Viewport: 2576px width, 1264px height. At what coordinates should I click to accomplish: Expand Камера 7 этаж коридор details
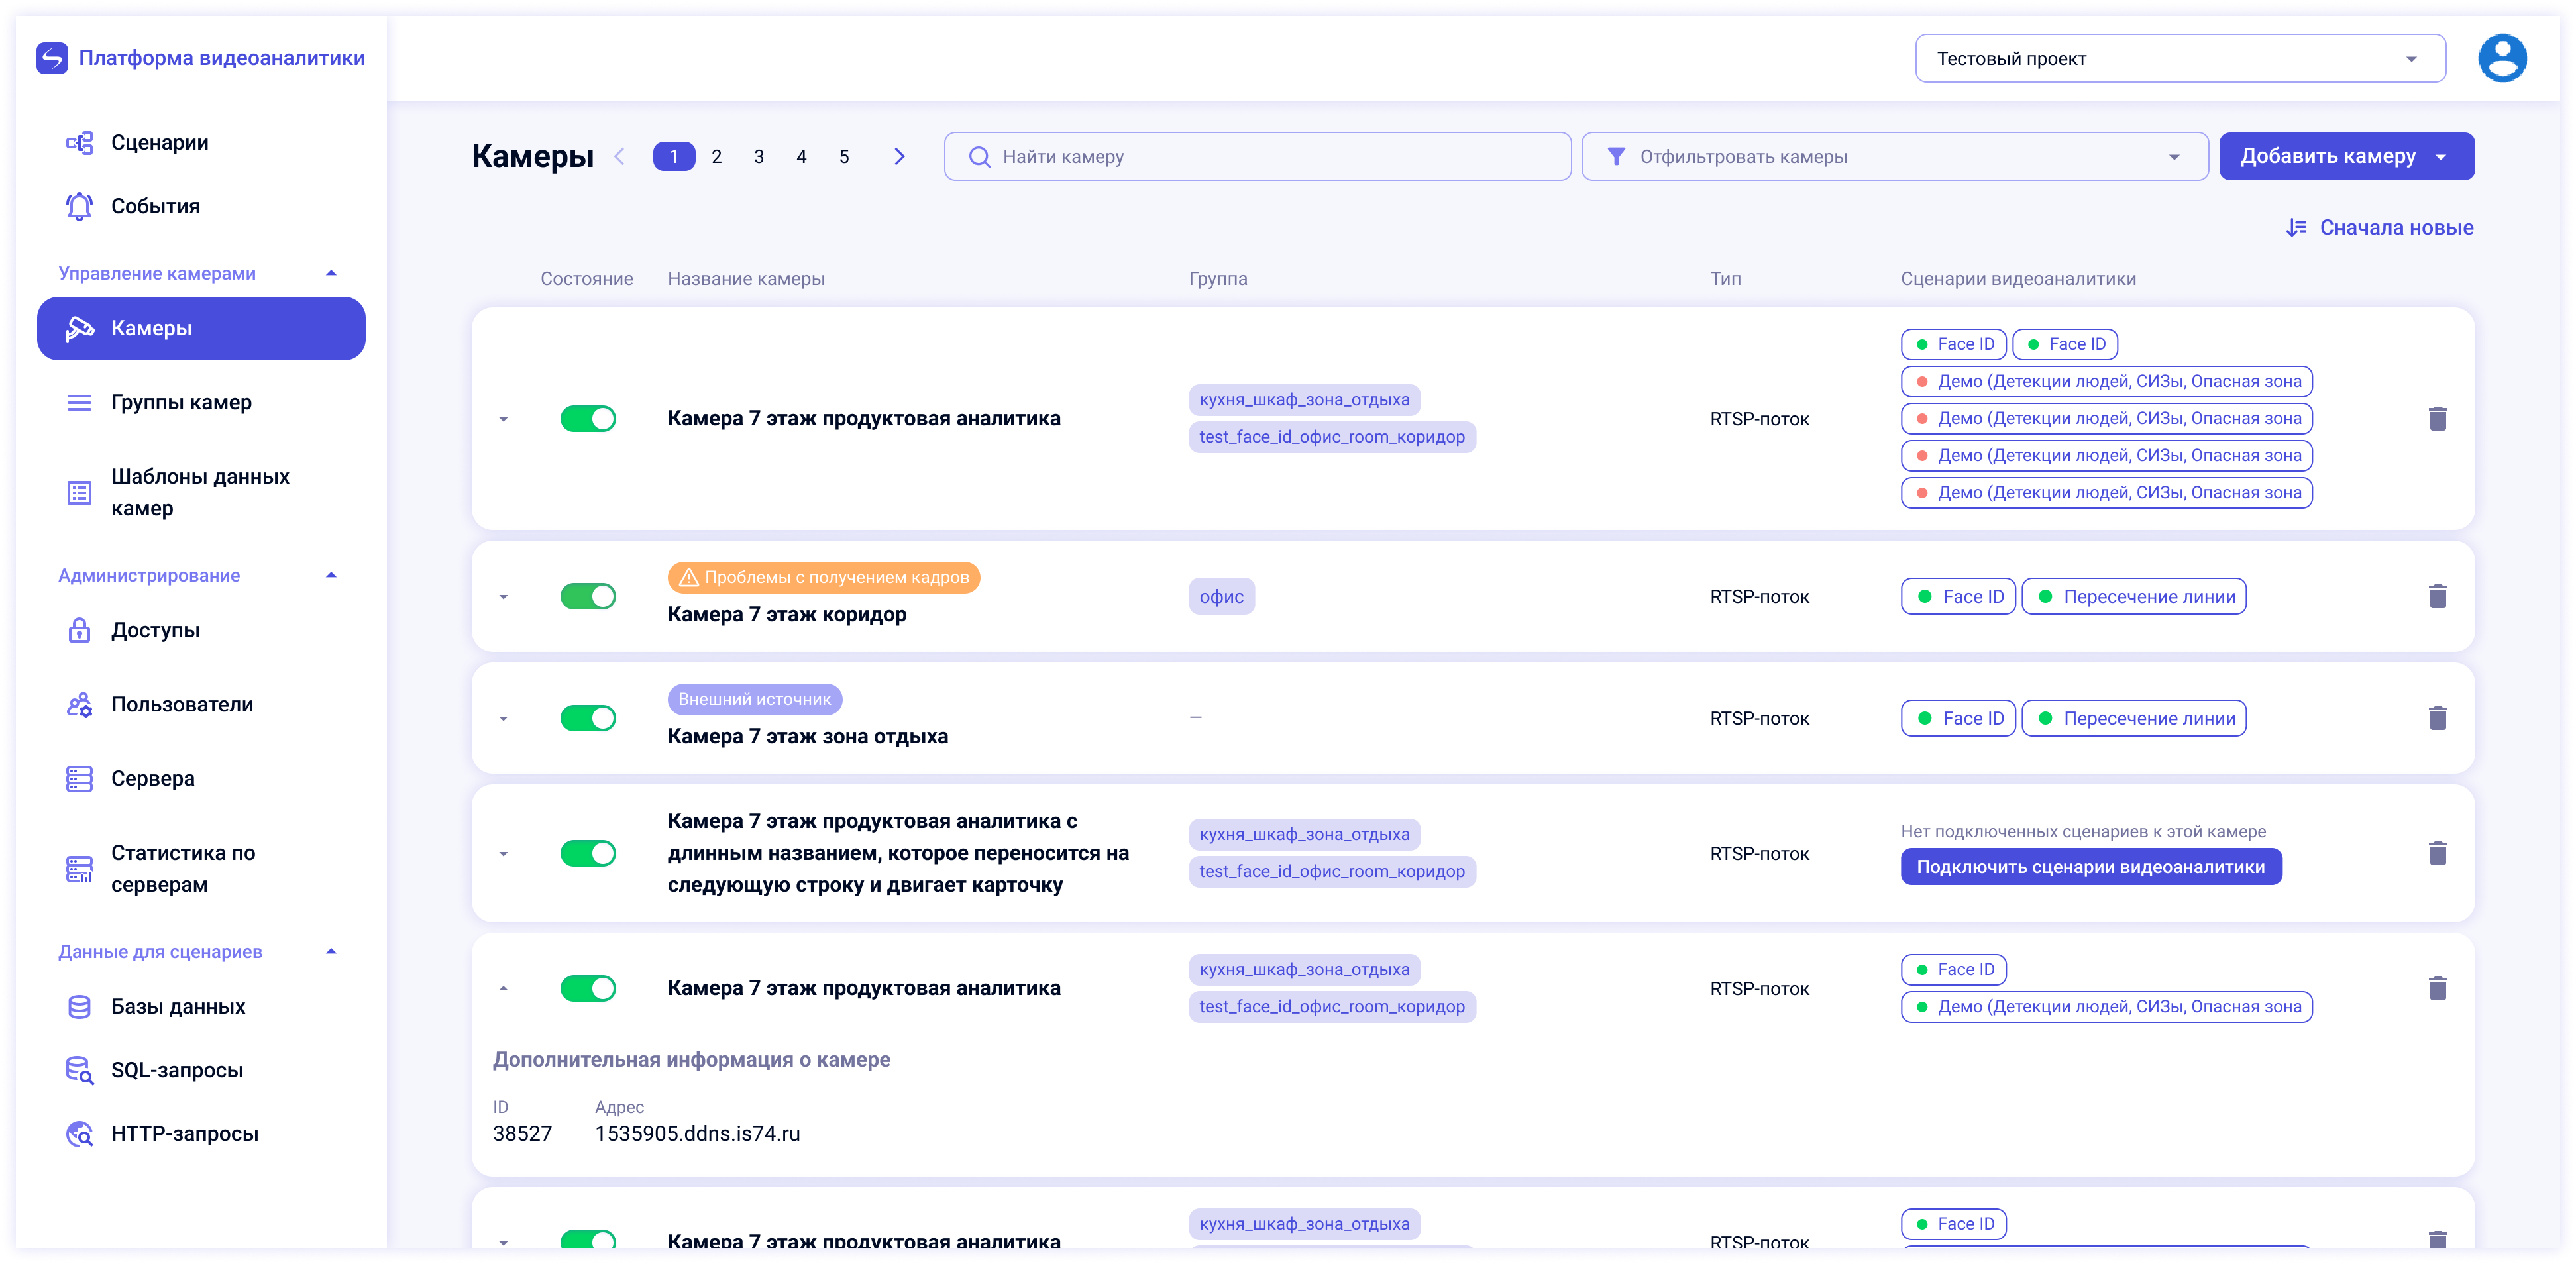click(x=504, y=598)
